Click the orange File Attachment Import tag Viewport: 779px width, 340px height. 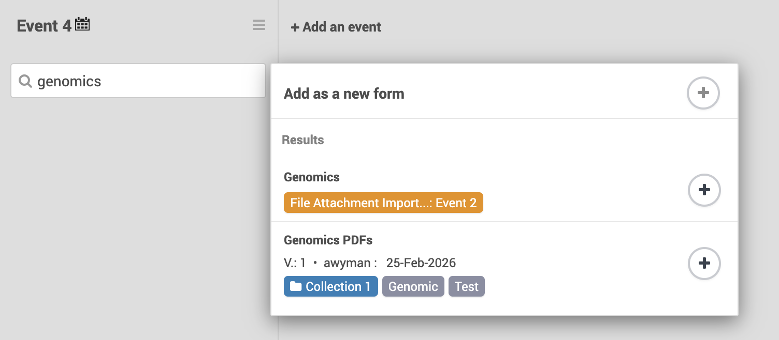click(x=383, y=203)
